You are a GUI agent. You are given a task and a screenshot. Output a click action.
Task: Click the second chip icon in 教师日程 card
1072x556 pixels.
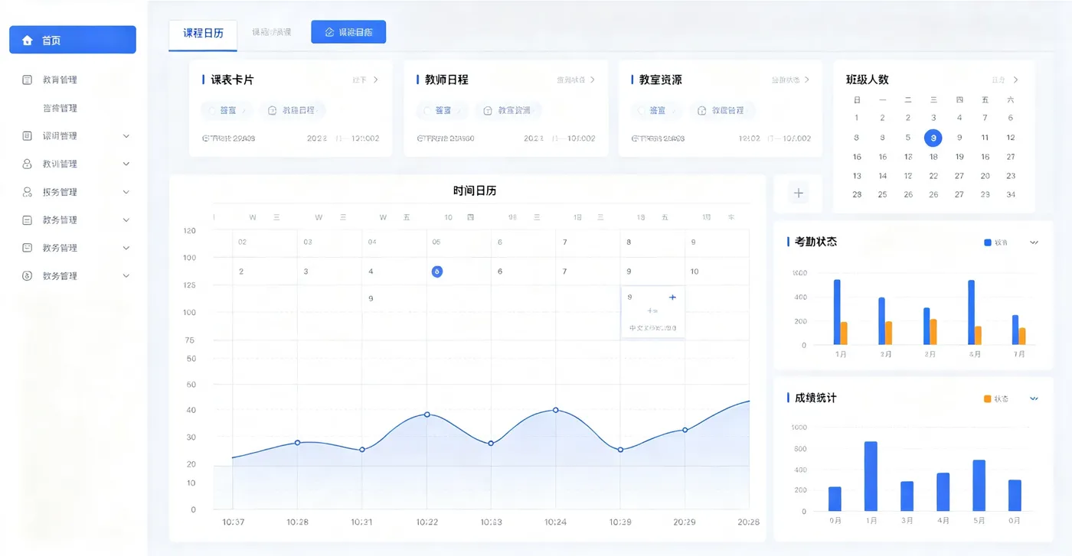(x=488, y=110)
